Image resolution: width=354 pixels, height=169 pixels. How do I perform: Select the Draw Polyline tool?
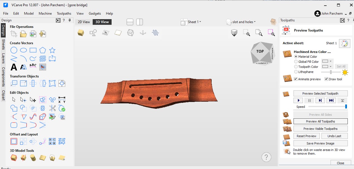[14, 59]
